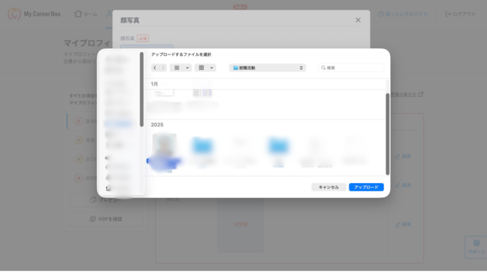The width and height of the screenshot is (487, 274).
Task: Close the 顔写真 dialog with the X
Action: pos(358,20)
